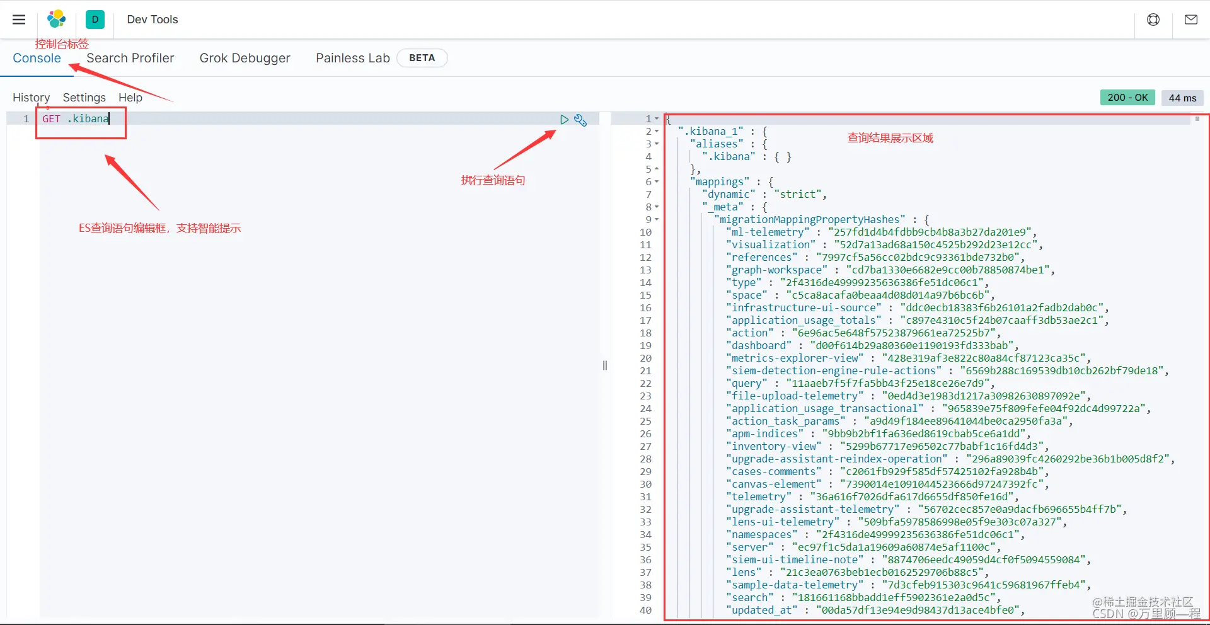Click the ".kibana_1" index name in response
1210x625 pixels.
pos(711,131)
